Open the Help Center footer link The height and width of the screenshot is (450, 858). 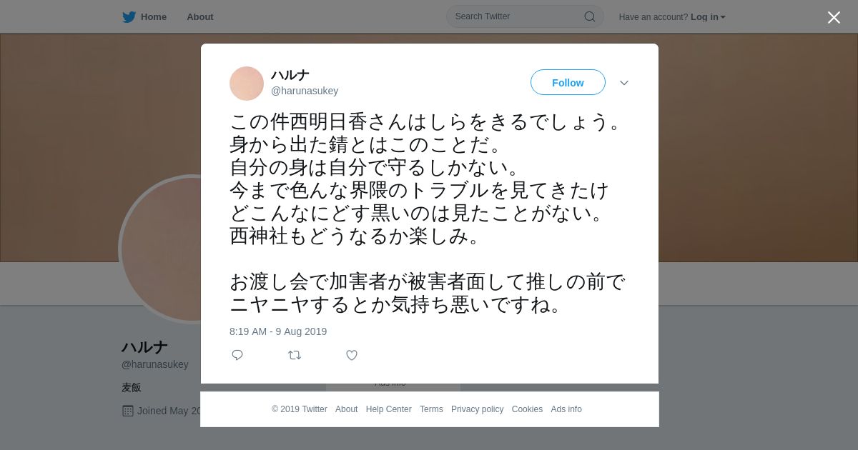(388, 409)
